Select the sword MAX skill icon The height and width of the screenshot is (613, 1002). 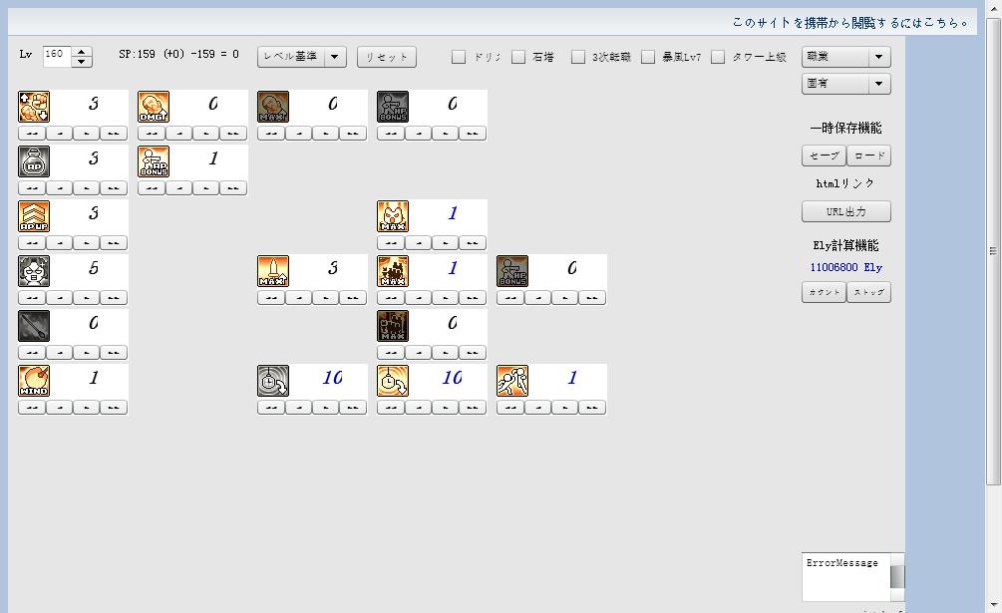coord(273,271)
